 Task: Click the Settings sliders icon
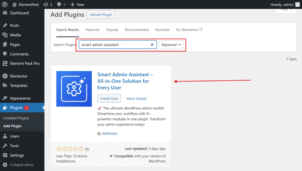[5, 155]
